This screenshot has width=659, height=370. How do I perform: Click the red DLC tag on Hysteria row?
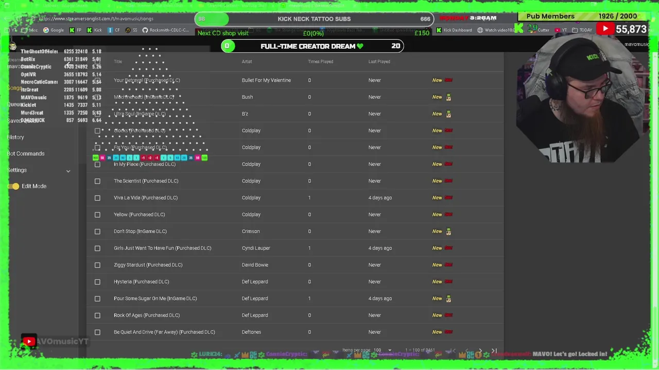[x=448, y=282]
